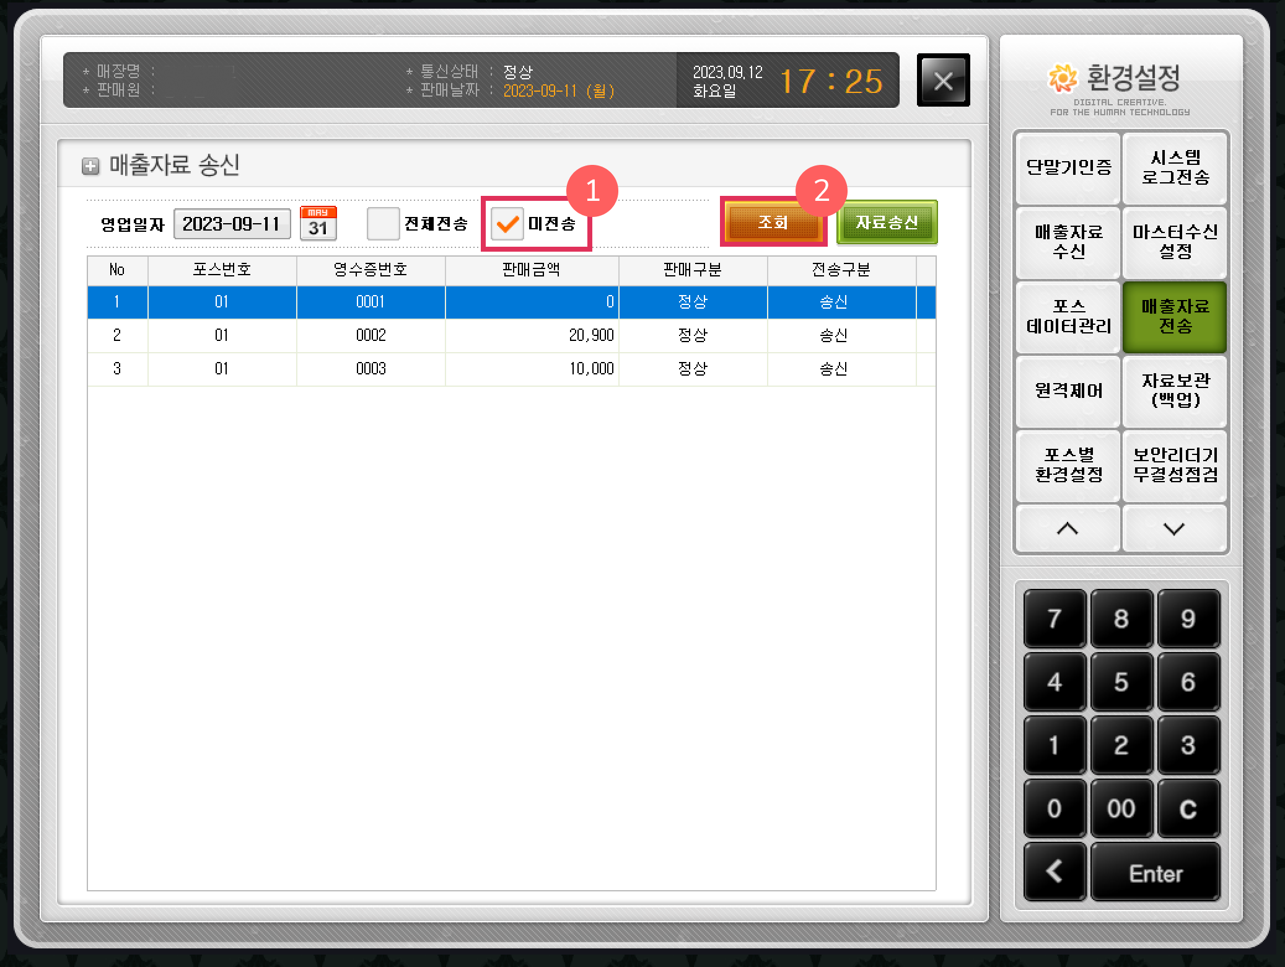Page the menu up with the up chevron
Viewport: 1285px width, 967px height.
[x=1068, y=528]
